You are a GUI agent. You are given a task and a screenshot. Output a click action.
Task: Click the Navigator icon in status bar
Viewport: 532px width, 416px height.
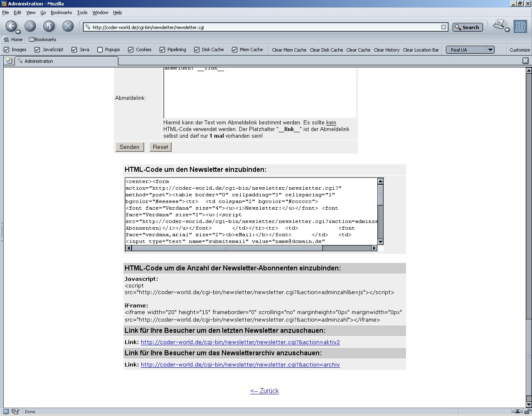(x=6, y=411)
